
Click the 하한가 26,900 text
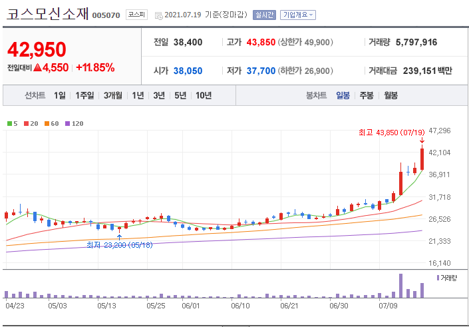[x=305, y=71]
